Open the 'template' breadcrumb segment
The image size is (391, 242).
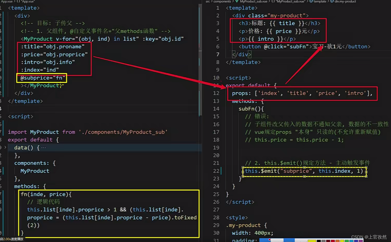[x=320, y=1]
